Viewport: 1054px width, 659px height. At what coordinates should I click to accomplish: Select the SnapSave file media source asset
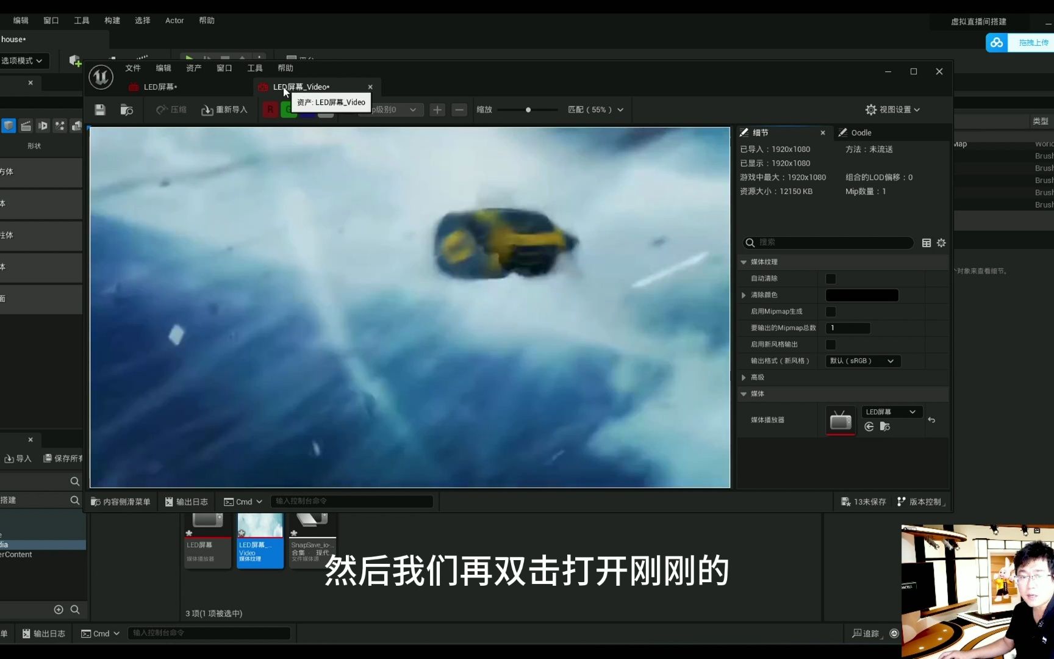click(x=312, y=540)
